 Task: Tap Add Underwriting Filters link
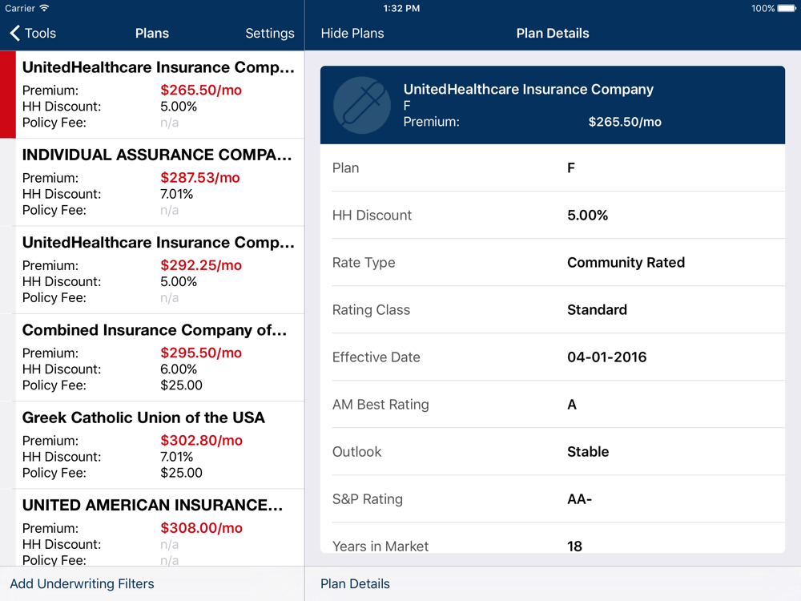[83, 583]
